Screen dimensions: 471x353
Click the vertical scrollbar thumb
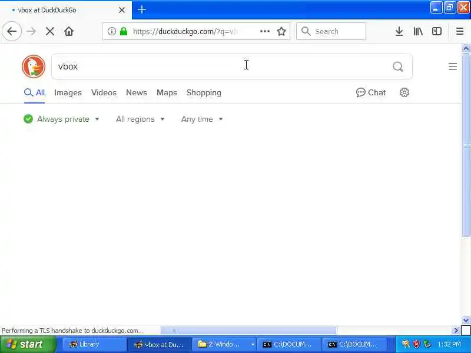pyautogui.click(x=466, y=145)
